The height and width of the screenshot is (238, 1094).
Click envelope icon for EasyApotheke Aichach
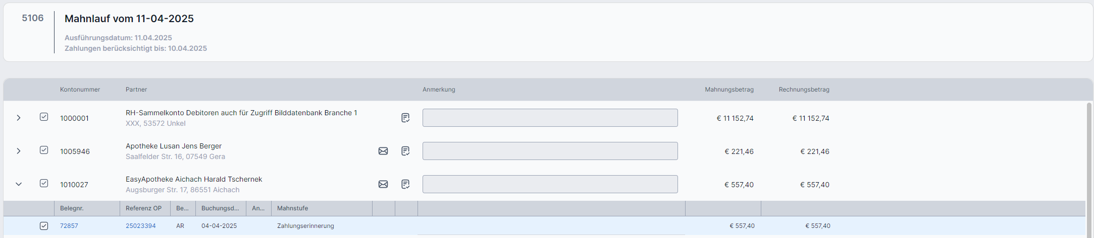click(x=383, y=184)
